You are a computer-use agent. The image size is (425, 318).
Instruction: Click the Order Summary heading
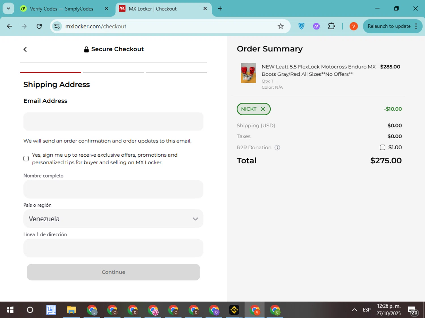point(270,49)
